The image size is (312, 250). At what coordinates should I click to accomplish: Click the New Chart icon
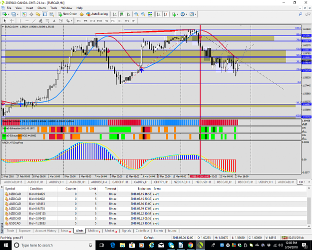[x=4, y=14]
